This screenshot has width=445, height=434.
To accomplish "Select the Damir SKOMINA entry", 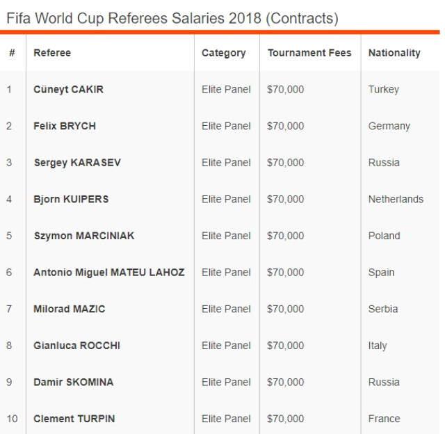I will 74,382.
